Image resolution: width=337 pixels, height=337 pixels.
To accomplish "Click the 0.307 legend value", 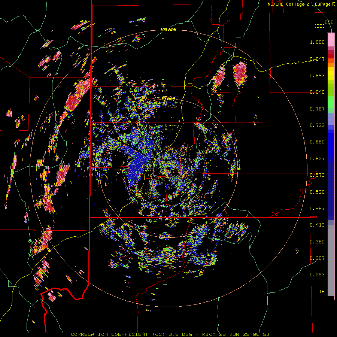I will click(x=317, y=258).
